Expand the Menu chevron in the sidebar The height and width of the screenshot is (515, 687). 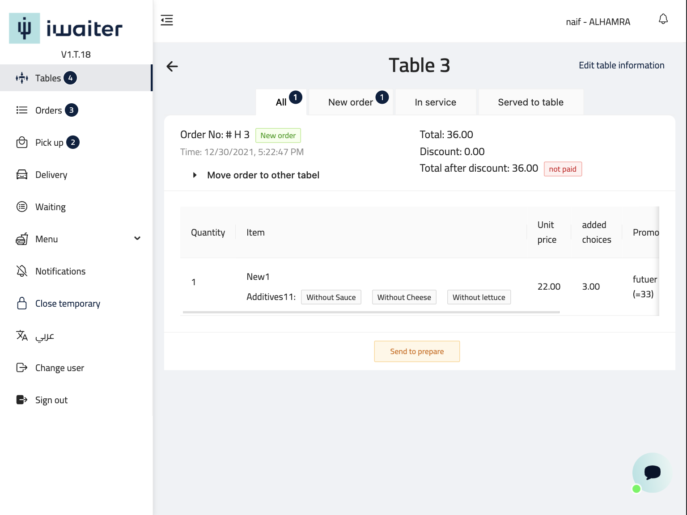click(137, 239)
